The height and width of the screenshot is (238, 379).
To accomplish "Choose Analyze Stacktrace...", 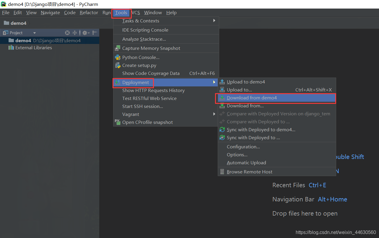I will pos(166,39).
